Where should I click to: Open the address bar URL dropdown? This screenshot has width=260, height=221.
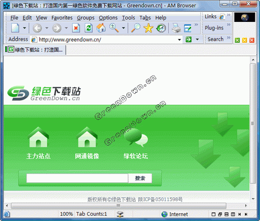point(179,40)
